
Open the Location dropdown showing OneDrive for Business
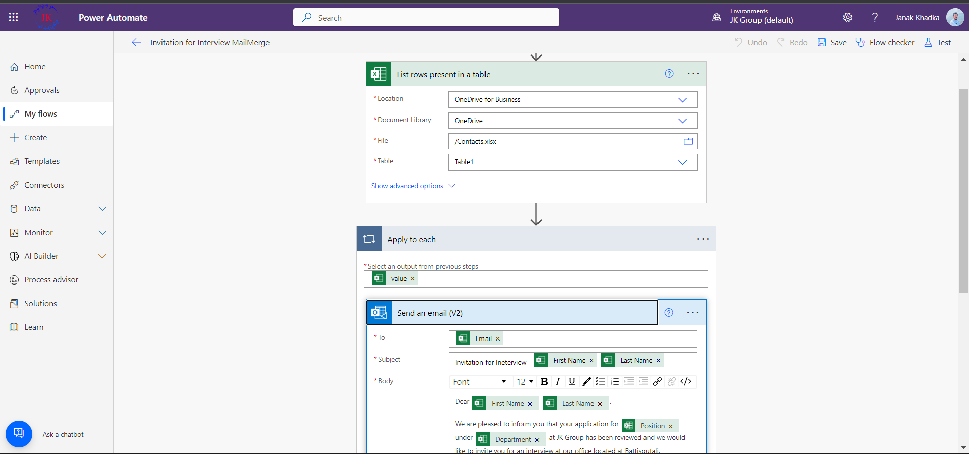pyautogui.click(x=682, y=99)
